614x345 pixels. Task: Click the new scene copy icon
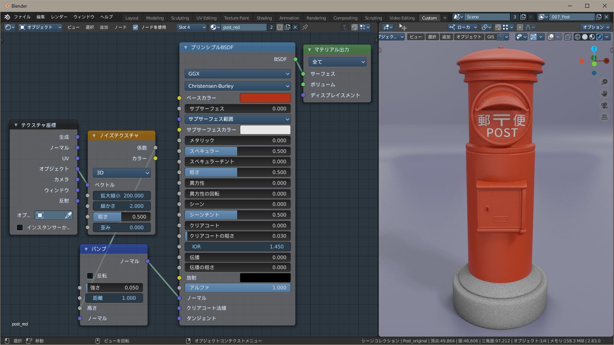point(523,17)
